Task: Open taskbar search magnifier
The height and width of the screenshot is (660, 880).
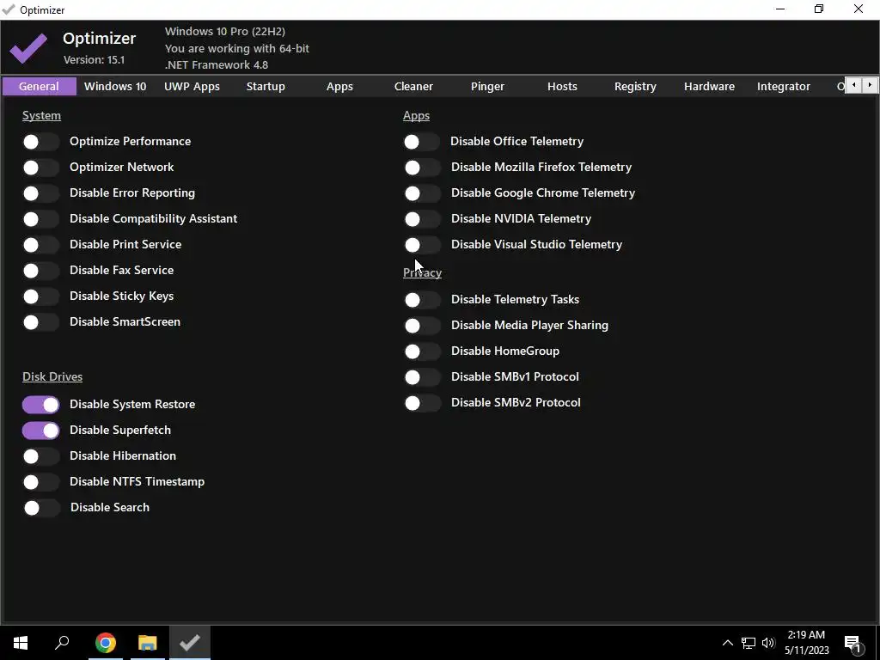Action: point(62,643)
